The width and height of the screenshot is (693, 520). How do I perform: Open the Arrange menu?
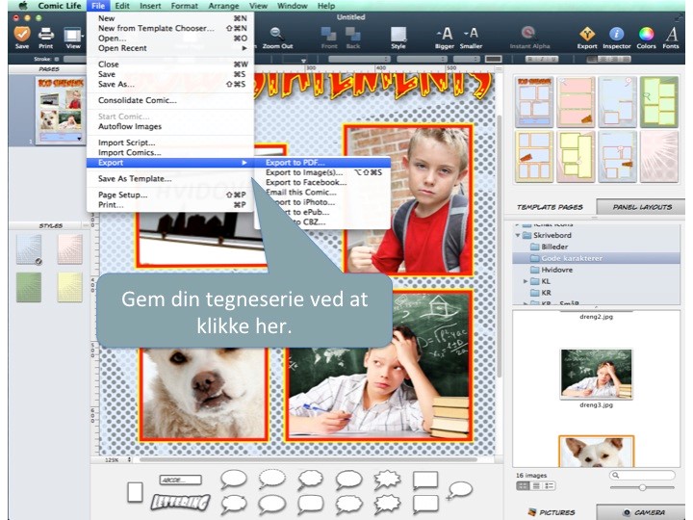pyautogui.click(x=223, y=6)
